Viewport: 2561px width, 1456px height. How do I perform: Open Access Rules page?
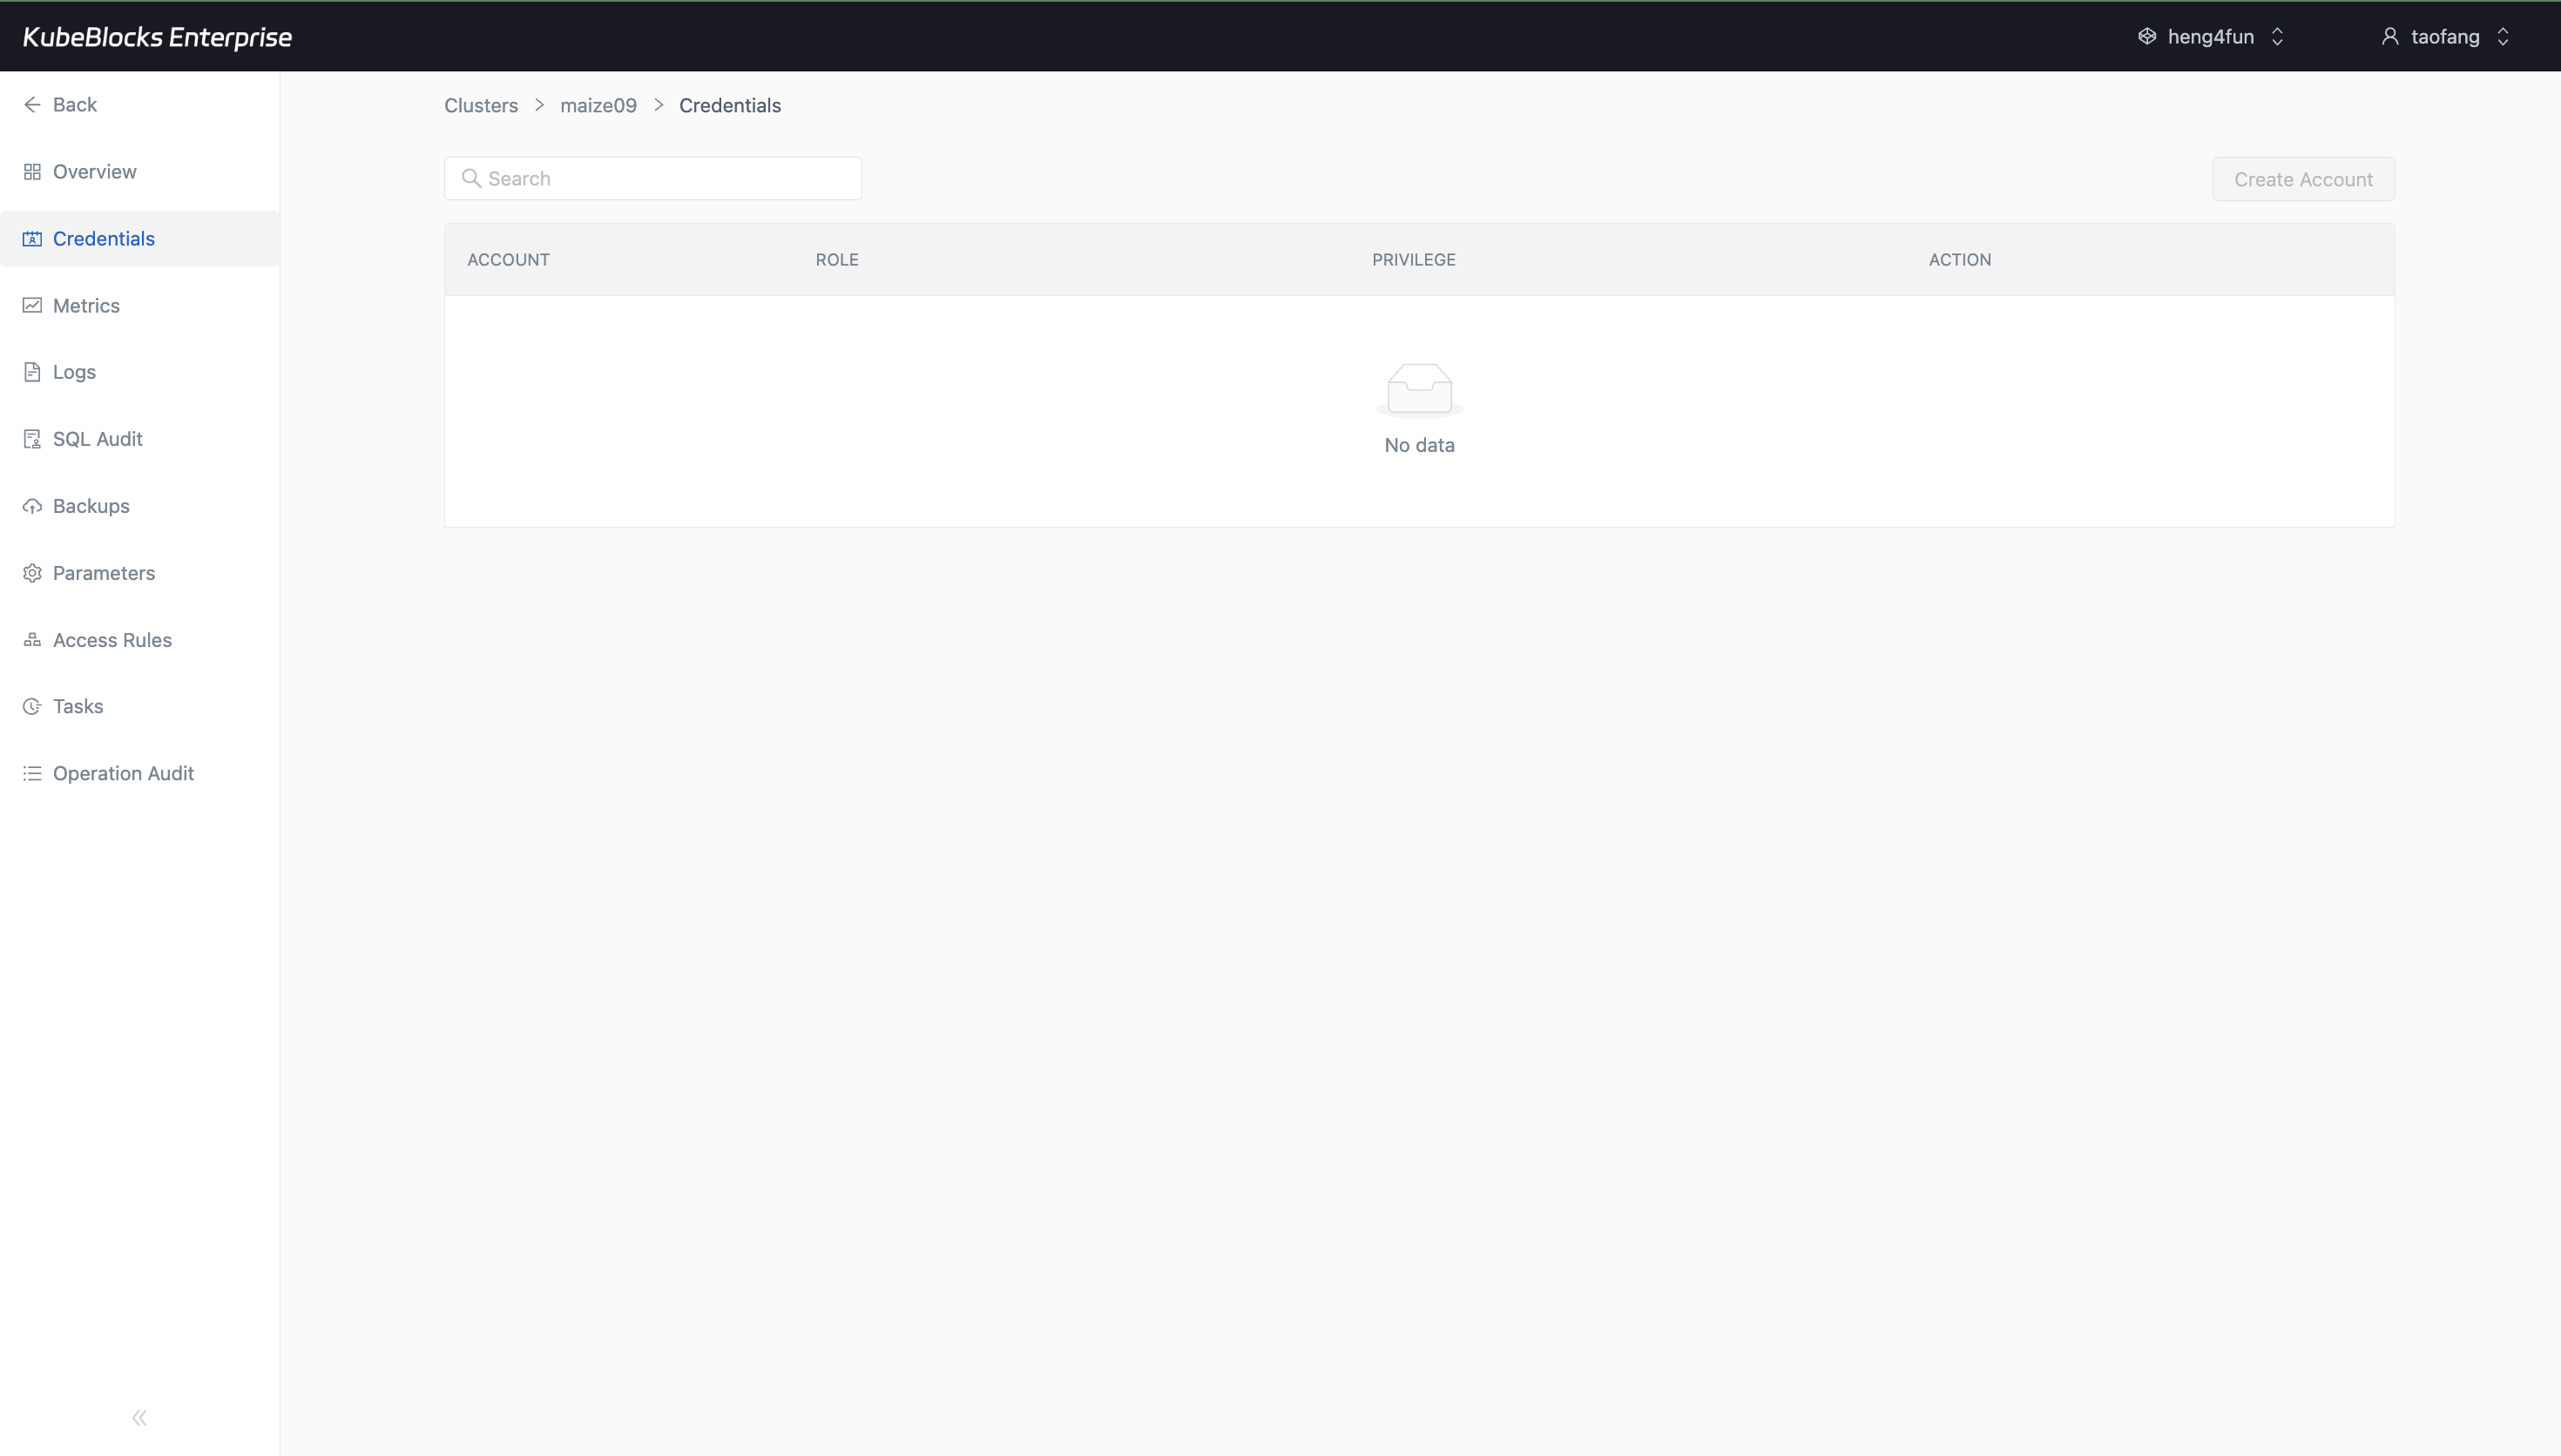click(140, 640)
